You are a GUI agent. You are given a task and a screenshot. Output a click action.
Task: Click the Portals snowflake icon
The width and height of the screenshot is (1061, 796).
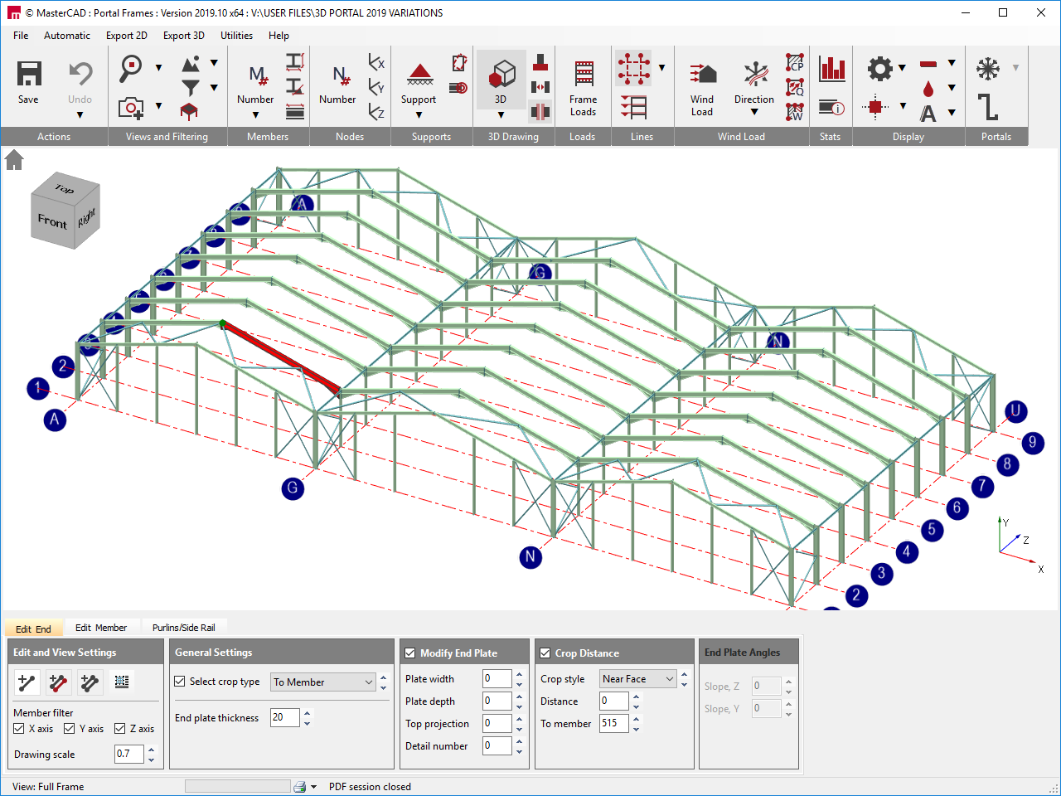[987, 69]
